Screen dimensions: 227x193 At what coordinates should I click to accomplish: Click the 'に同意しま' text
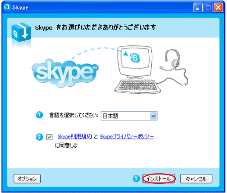[67, 145]
